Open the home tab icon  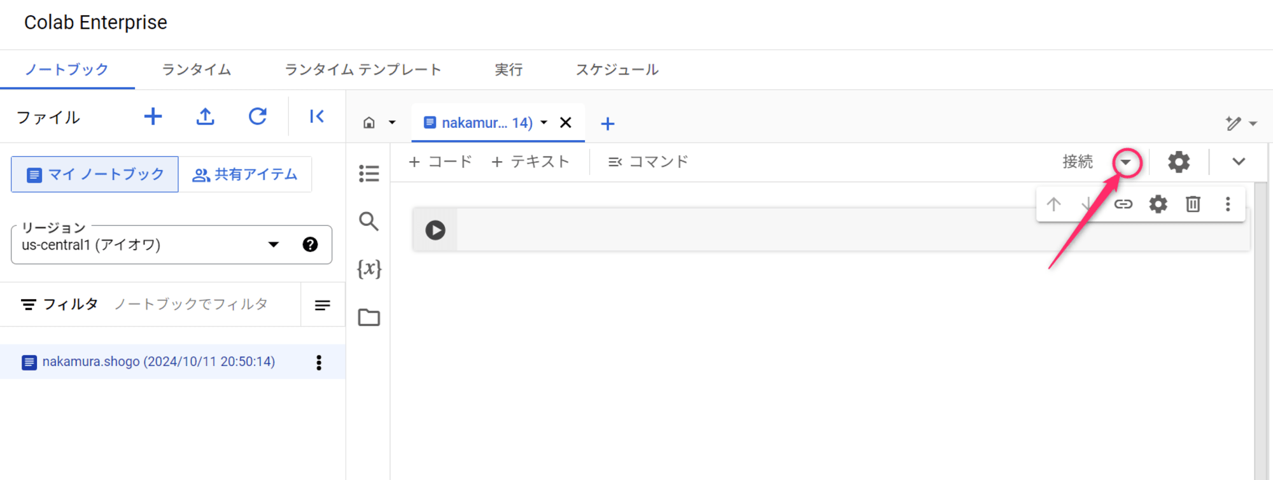(x=369, y=123)
